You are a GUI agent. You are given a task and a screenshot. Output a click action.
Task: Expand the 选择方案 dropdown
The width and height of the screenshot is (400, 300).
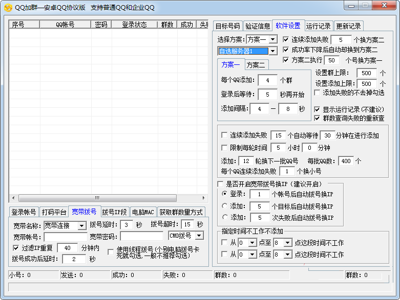click(x=273, y=39)
